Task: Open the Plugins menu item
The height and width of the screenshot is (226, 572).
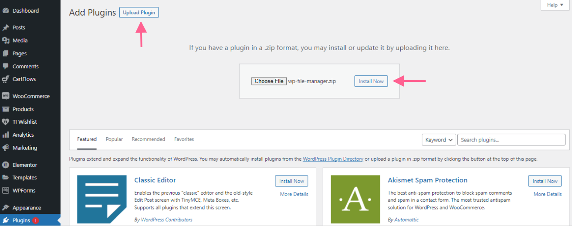Action: 30,220
